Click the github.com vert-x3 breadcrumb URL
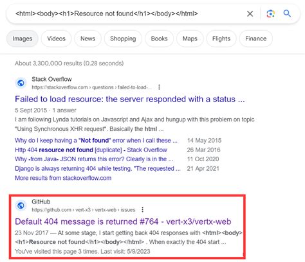The height and width of the screenshot is (262, 305). pyautogui.click(x=84, y=210)
